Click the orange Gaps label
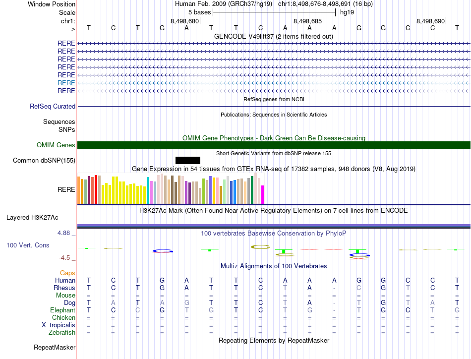The height and width of the screenshot is (359, 471). coord(67,273)
